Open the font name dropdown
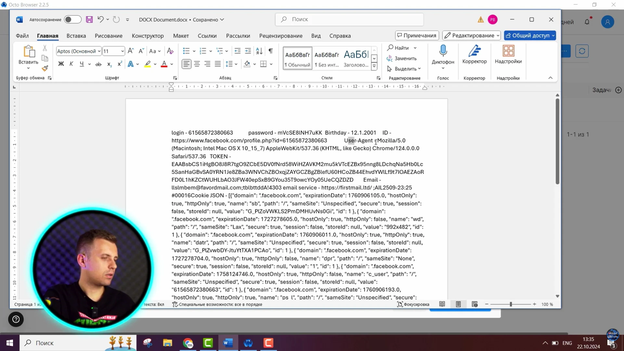The width and height of the screenshot is (624, 351). 99,51
